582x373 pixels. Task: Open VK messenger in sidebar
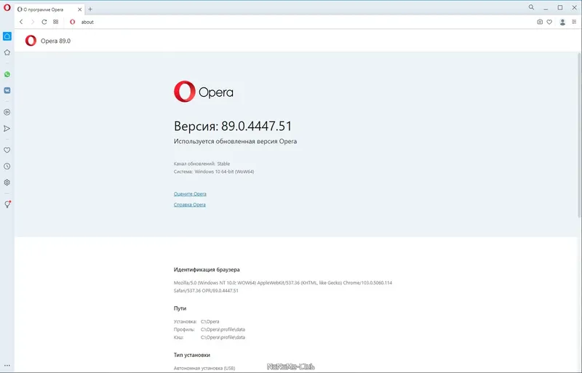[7, 91]
